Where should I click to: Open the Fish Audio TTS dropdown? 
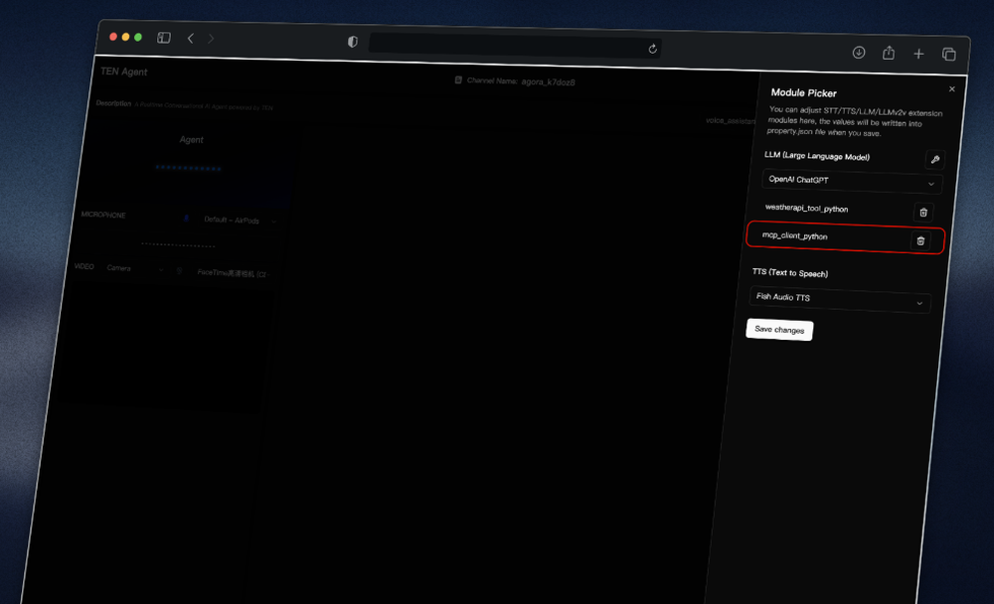840,299
